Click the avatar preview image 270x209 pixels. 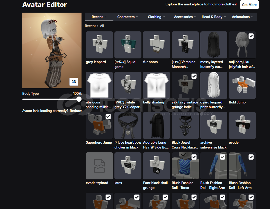point(52,50)
